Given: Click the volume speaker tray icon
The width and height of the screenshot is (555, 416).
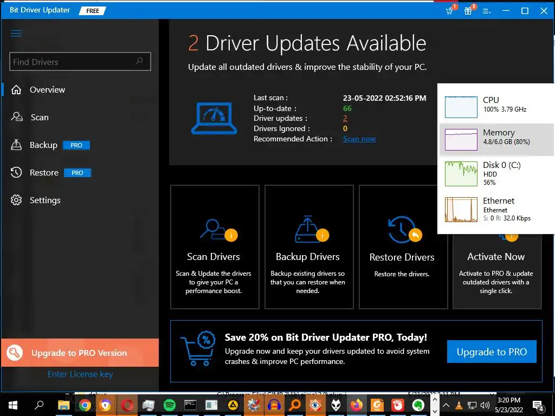Looking at the screenshot, I should [x=485, y=405].
